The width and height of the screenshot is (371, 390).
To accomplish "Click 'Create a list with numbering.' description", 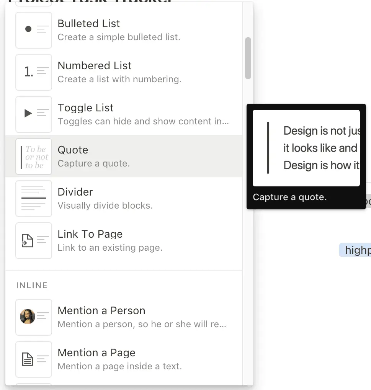I will tap(120, 79).
